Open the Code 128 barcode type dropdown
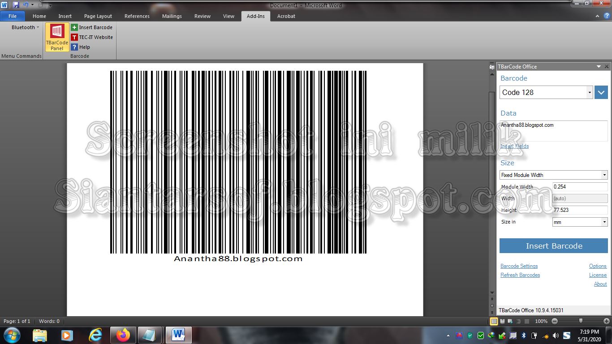612x344 pixels. 590,92
